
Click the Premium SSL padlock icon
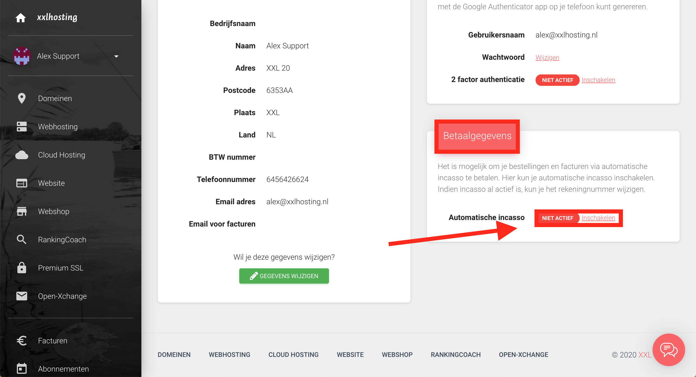[x=21, y=268]
